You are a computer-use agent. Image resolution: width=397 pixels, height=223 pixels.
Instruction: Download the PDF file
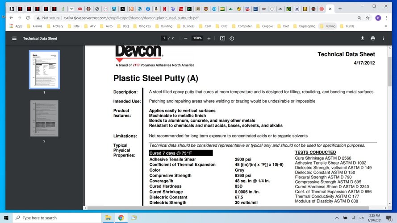point(363,38)
